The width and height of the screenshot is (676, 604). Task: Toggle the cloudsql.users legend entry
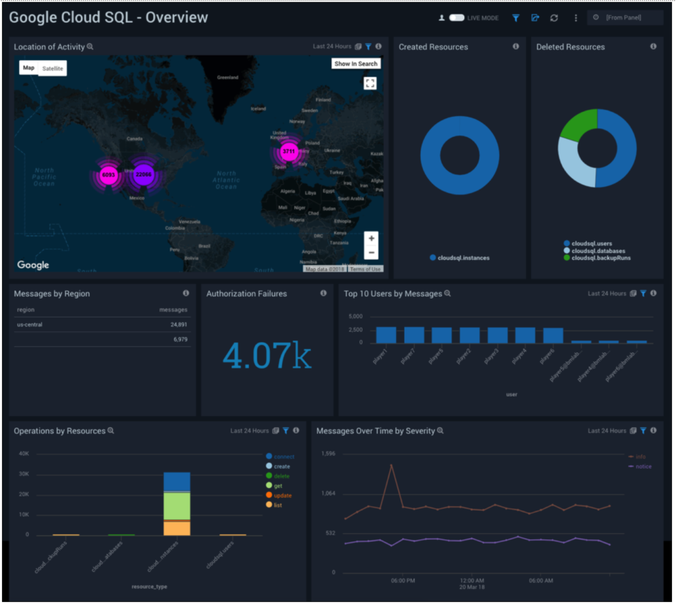click(588, 244)
